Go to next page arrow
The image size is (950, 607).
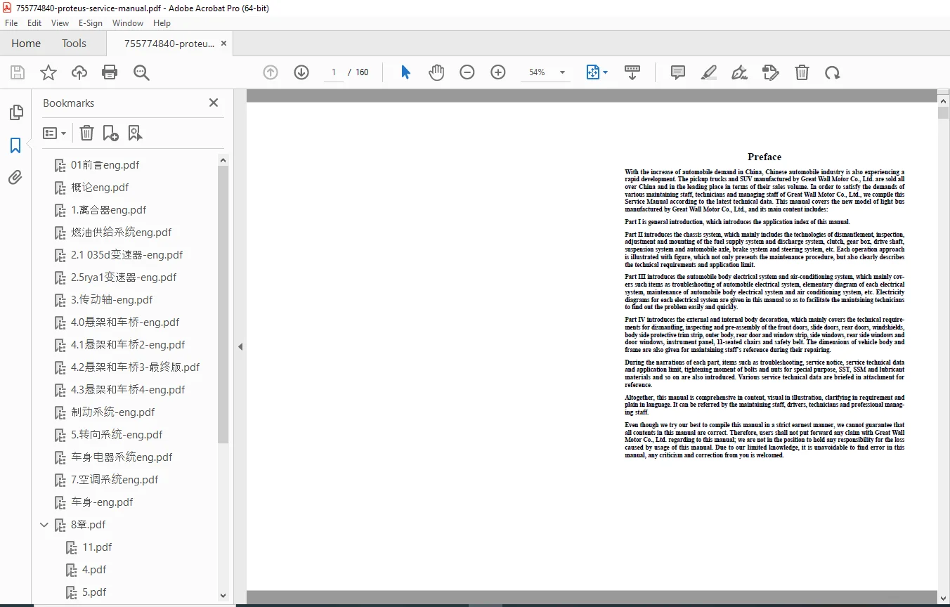click(301, 72)
